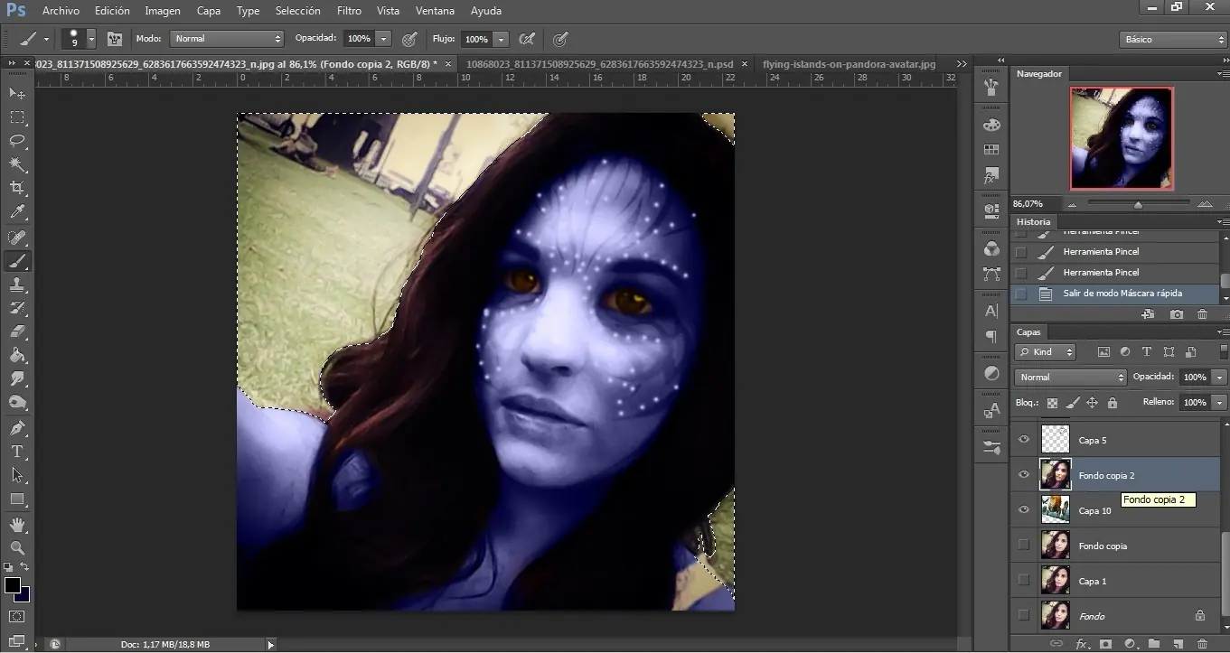Select the Move tool
Viewport: 1230px width, 653px height.
click(17, 93)
